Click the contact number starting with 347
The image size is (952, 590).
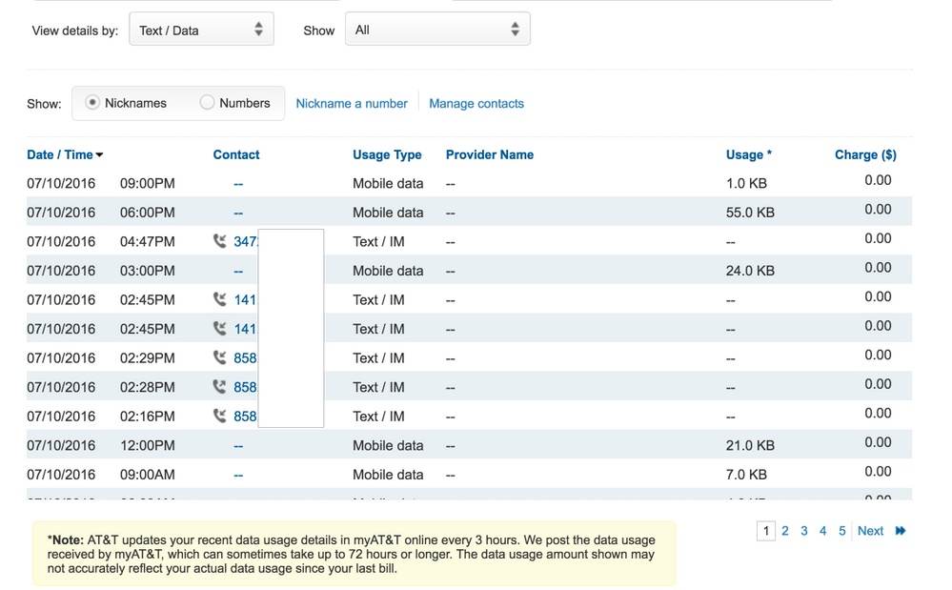(x=246, y=242)
